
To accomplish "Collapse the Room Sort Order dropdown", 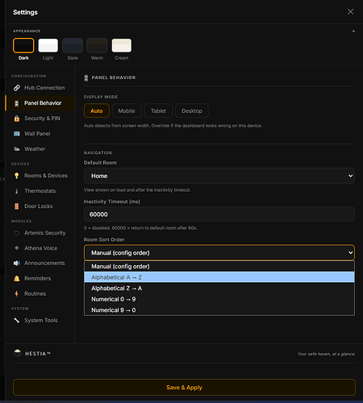I will point(219,253).
